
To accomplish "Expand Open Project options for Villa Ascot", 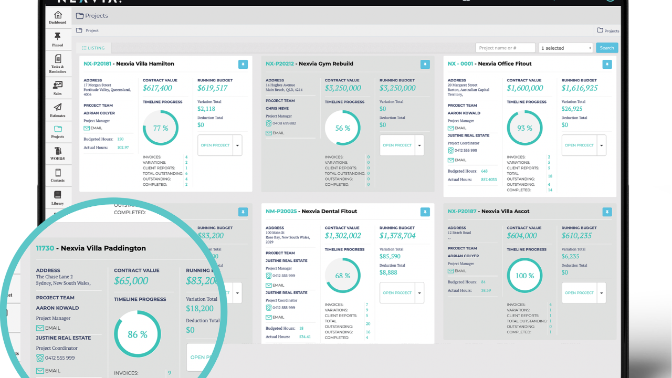I will (x=602, y=293).
